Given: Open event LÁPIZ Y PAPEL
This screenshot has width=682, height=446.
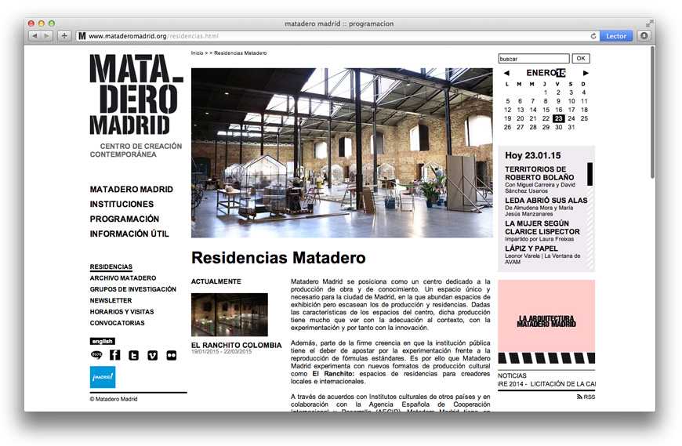Looking at the screenshot, I should point(531,248).
